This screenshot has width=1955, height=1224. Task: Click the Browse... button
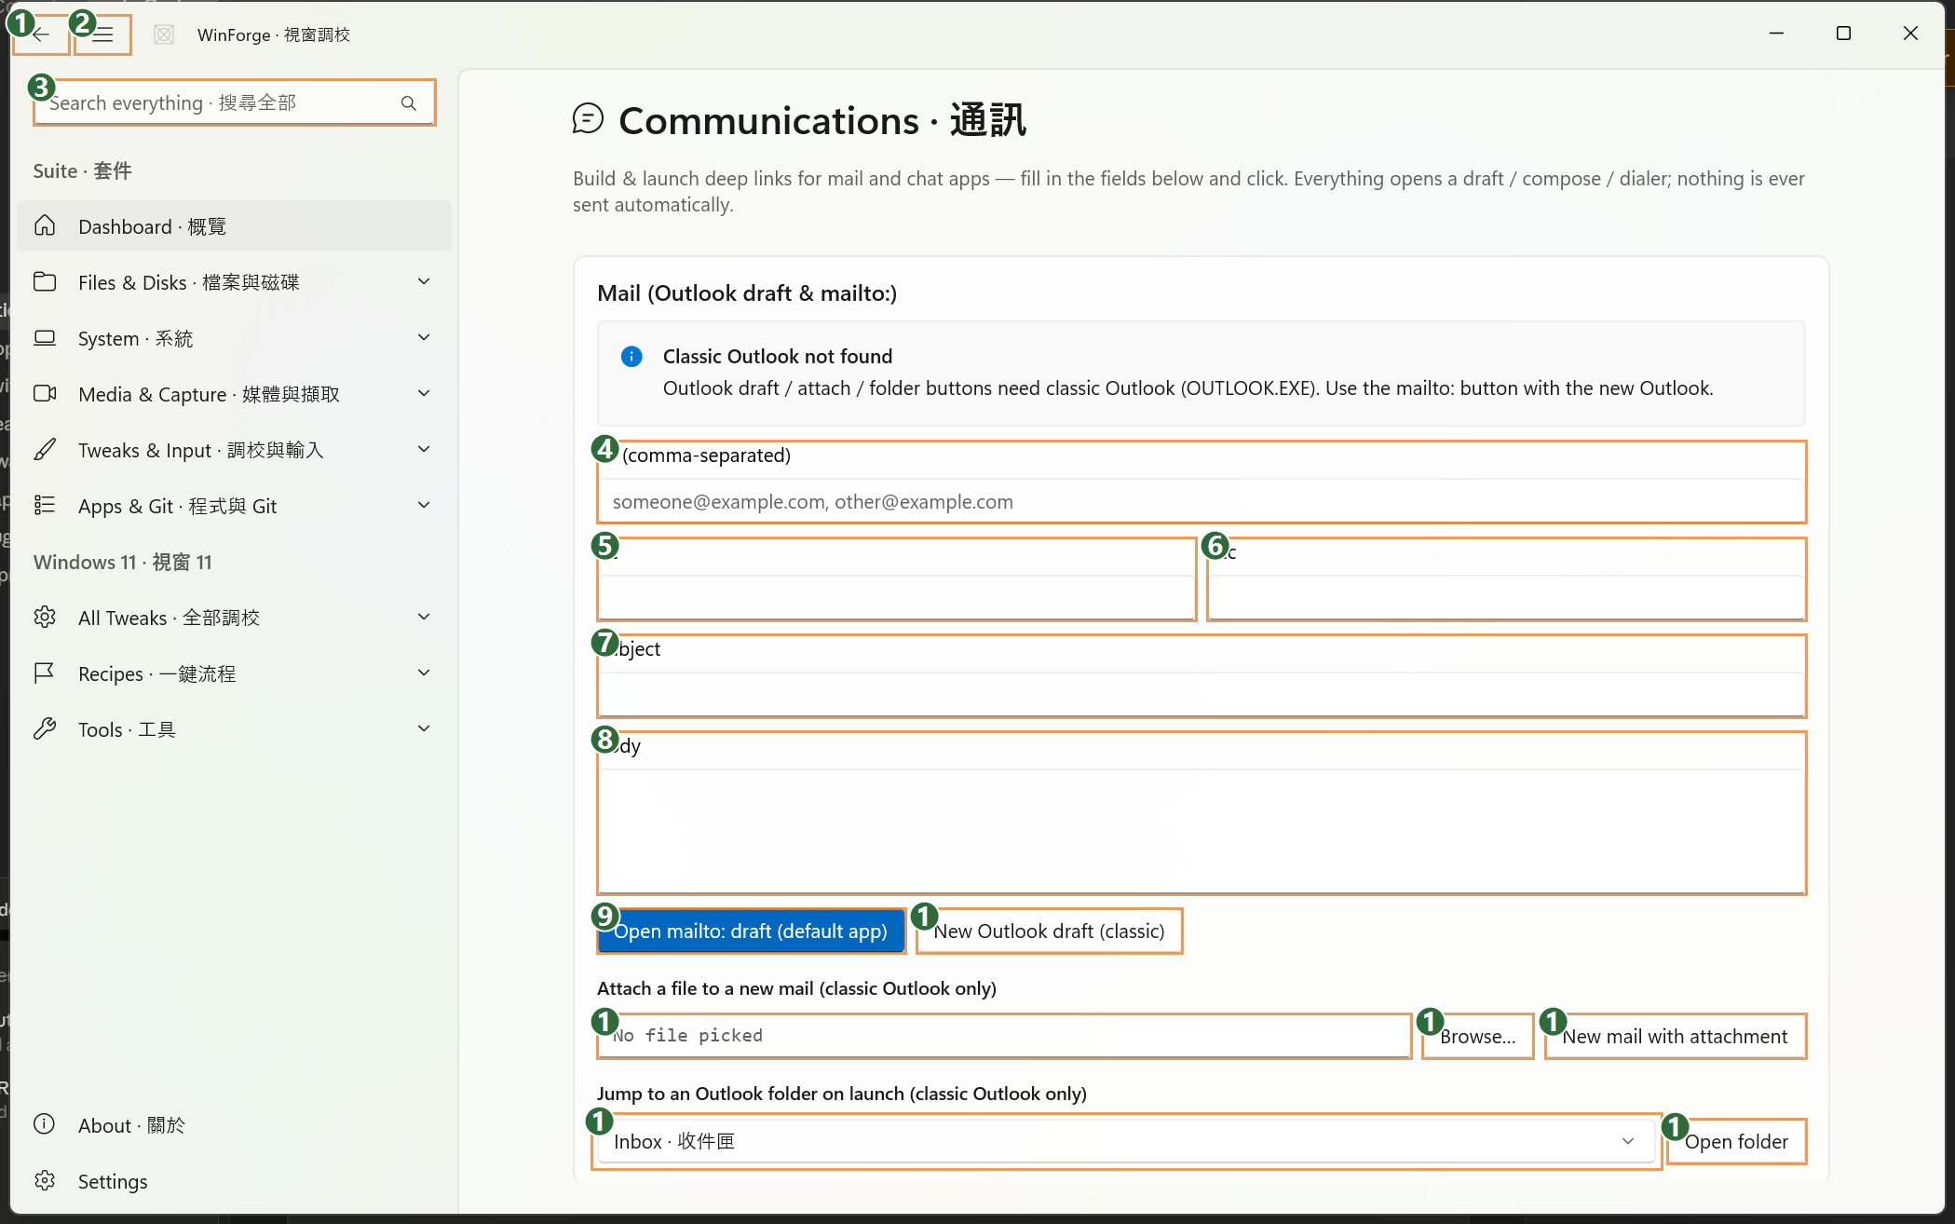pos(1477,1037)
